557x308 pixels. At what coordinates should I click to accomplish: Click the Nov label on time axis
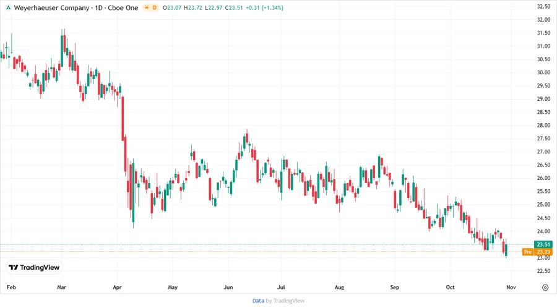click(x=511, y=287)
